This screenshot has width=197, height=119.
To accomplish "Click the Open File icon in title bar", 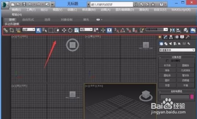I will click(19, 4).
